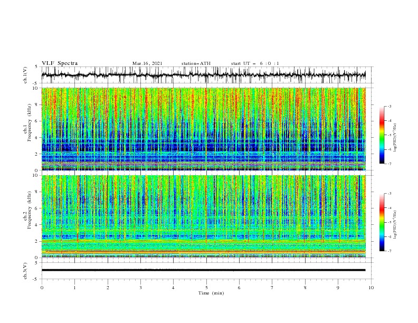
Task: Click the ch.2 spectrogram color scale bar
Action: click(382, 222)
